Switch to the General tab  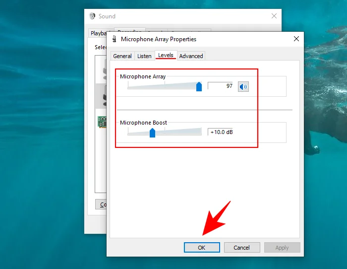[122, 56]
